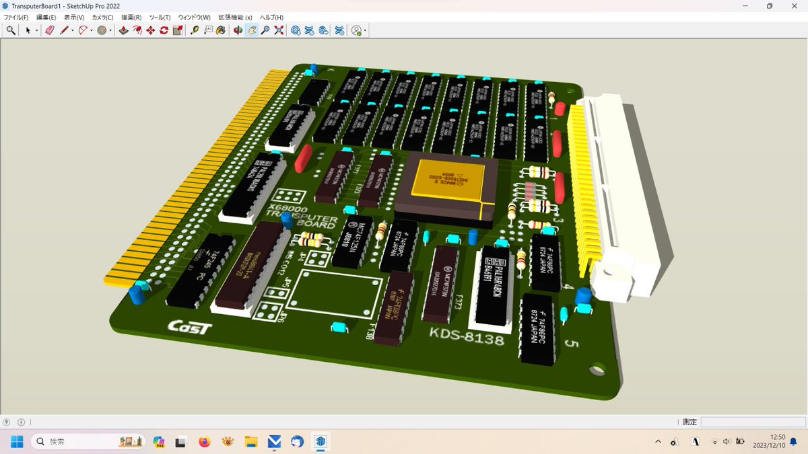Pick the Eraser tool
The height and width of the screenshot is (454, 808).
[x=50, y=30]
